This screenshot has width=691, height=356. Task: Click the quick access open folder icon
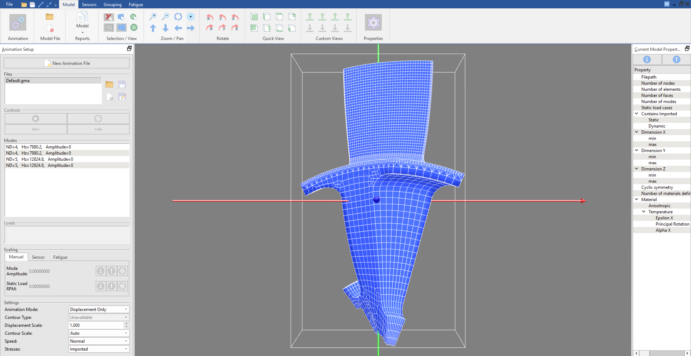tap(24, 4)
